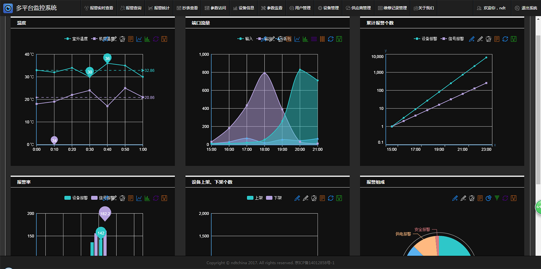Toggle 信号报警 series in 累计报警个数 legend

(452, 39)
